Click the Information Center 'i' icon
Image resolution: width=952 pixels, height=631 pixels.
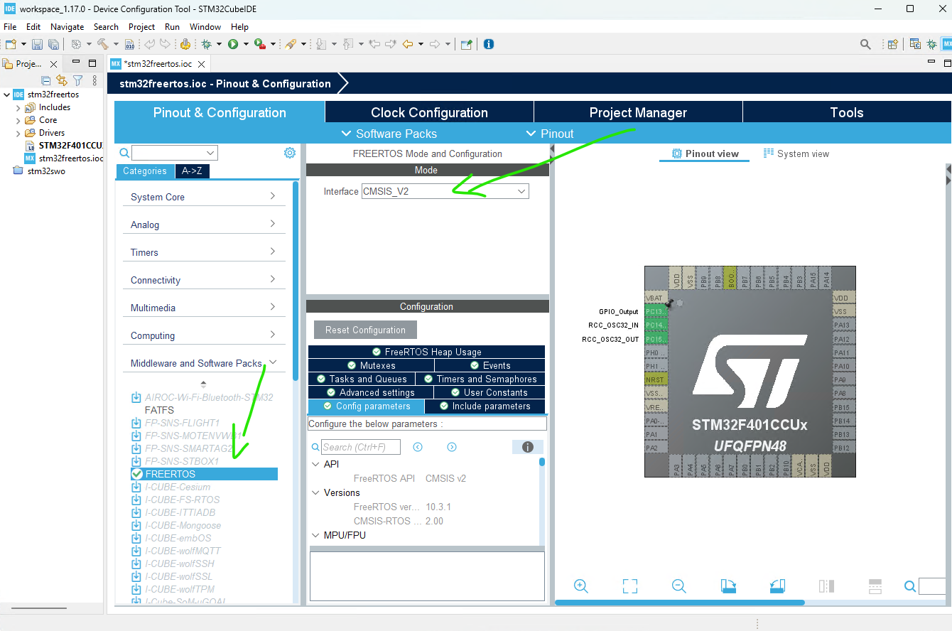489,44
